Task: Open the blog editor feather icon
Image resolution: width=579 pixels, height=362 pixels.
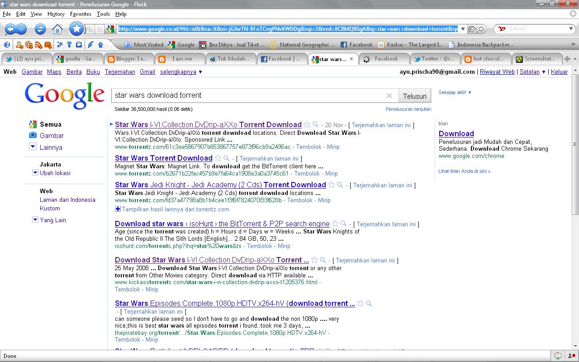Action: pos(91,45)
